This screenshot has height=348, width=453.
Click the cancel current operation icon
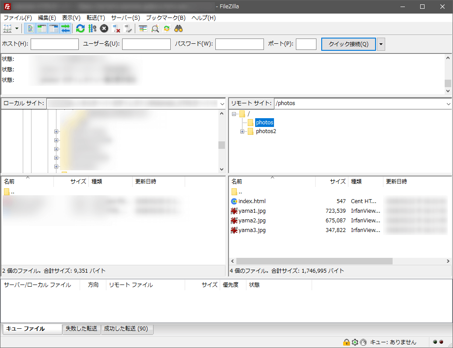[x=104, y=29]
